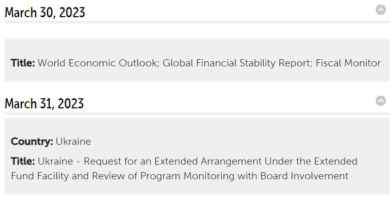Click the word Review in Ukraine title
This screenshot has width=391, height=199.
108,176
